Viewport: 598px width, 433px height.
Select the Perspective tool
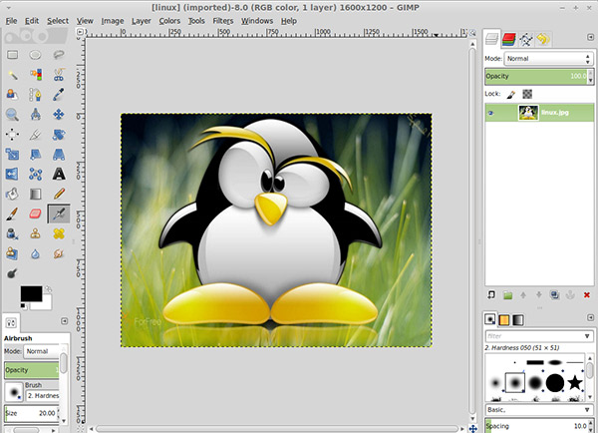pos(59,155)
